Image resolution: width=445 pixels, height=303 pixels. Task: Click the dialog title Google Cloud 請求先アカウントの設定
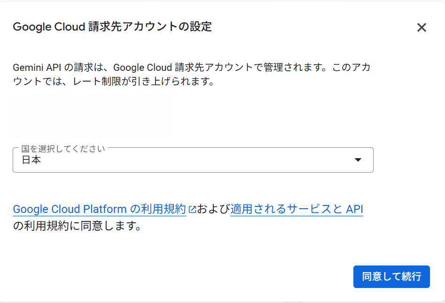112,27
